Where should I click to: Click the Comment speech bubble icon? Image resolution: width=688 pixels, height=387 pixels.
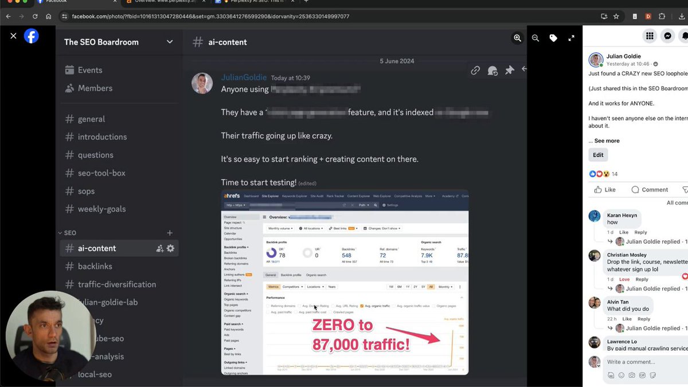(x=635, y=190)
